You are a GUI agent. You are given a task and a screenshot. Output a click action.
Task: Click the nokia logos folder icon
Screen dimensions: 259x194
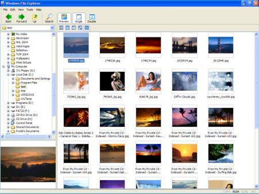(x=13, y=46)
